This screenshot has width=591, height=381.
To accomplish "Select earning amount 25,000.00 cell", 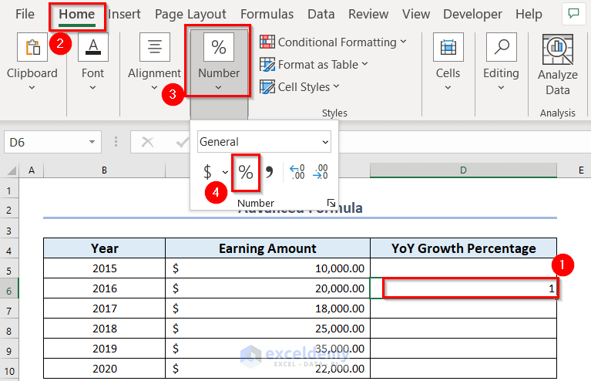I will point(267,329).
